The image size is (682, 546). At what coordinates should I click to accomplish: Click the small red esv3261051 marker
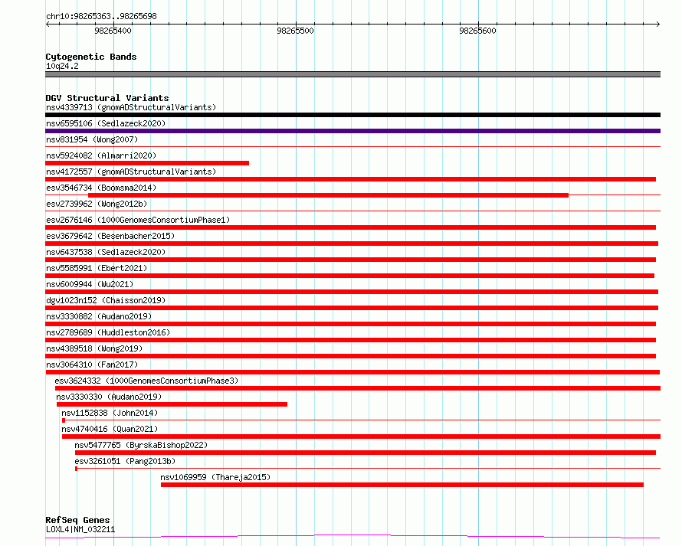[76, 469]
